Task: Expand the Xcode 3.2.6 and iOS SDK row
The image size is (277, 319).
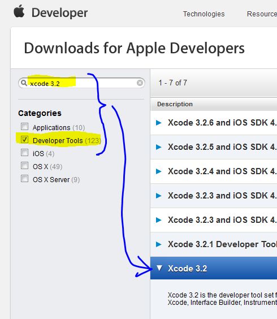Action: pyautogui.click(x=158, y=123)
